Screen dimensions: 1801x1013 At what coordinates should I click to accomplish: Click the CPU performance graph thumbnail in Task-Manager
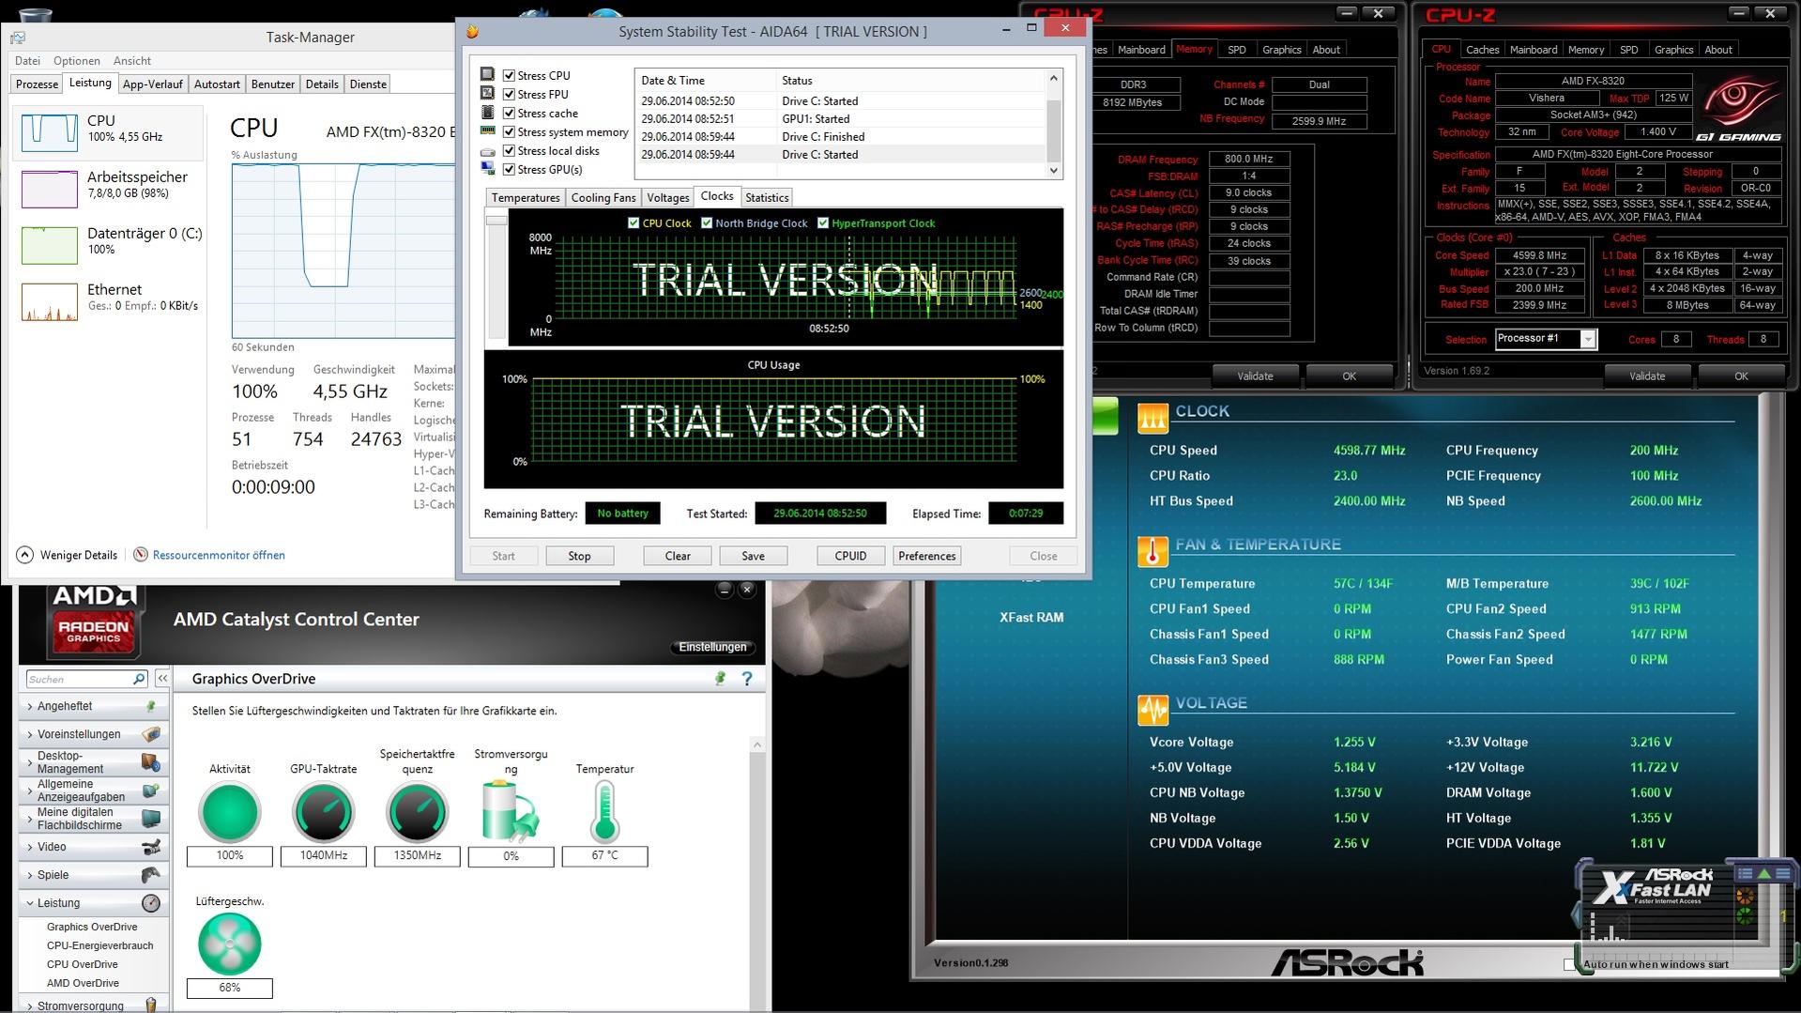pos(49,132)
